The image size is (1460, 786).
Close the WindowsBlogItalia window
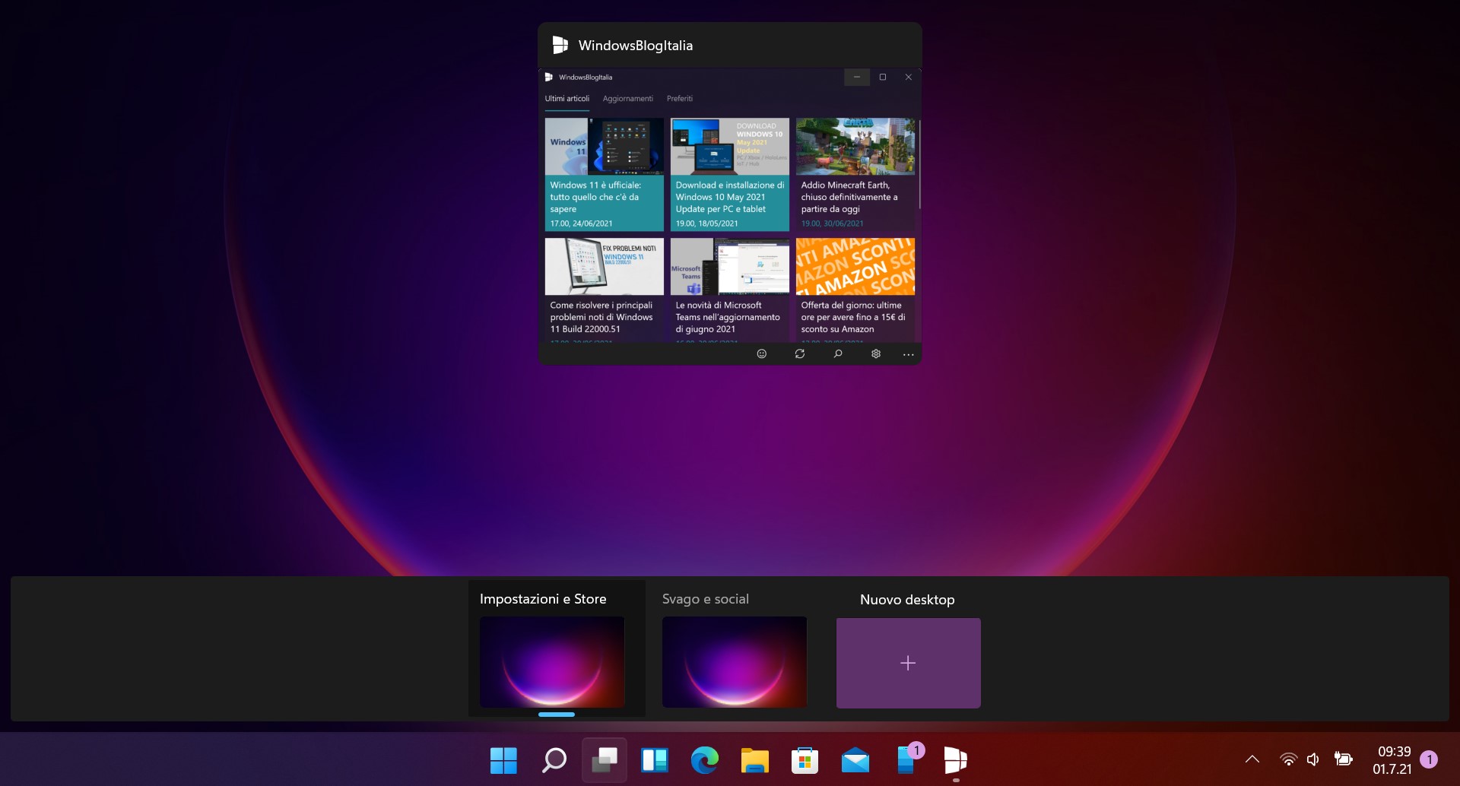[x=909, y=77]
